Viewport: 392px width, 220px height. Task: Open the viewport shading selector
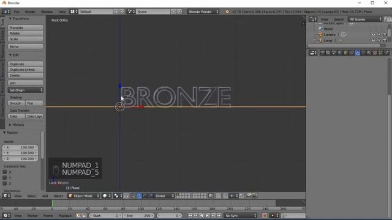coord(107,196)
